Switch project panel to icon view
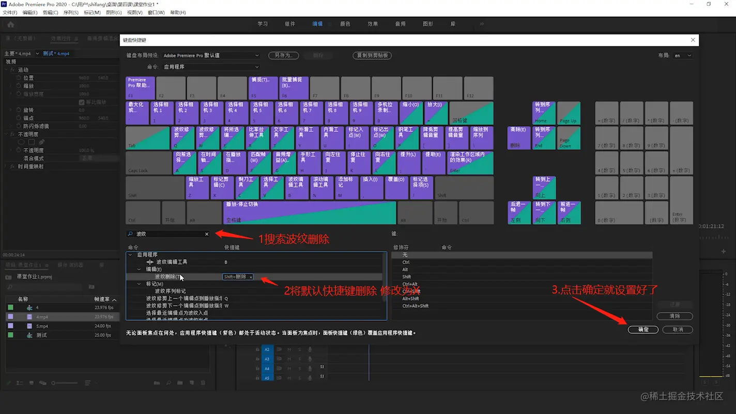The image size is (736, 414). pos(32,383)
